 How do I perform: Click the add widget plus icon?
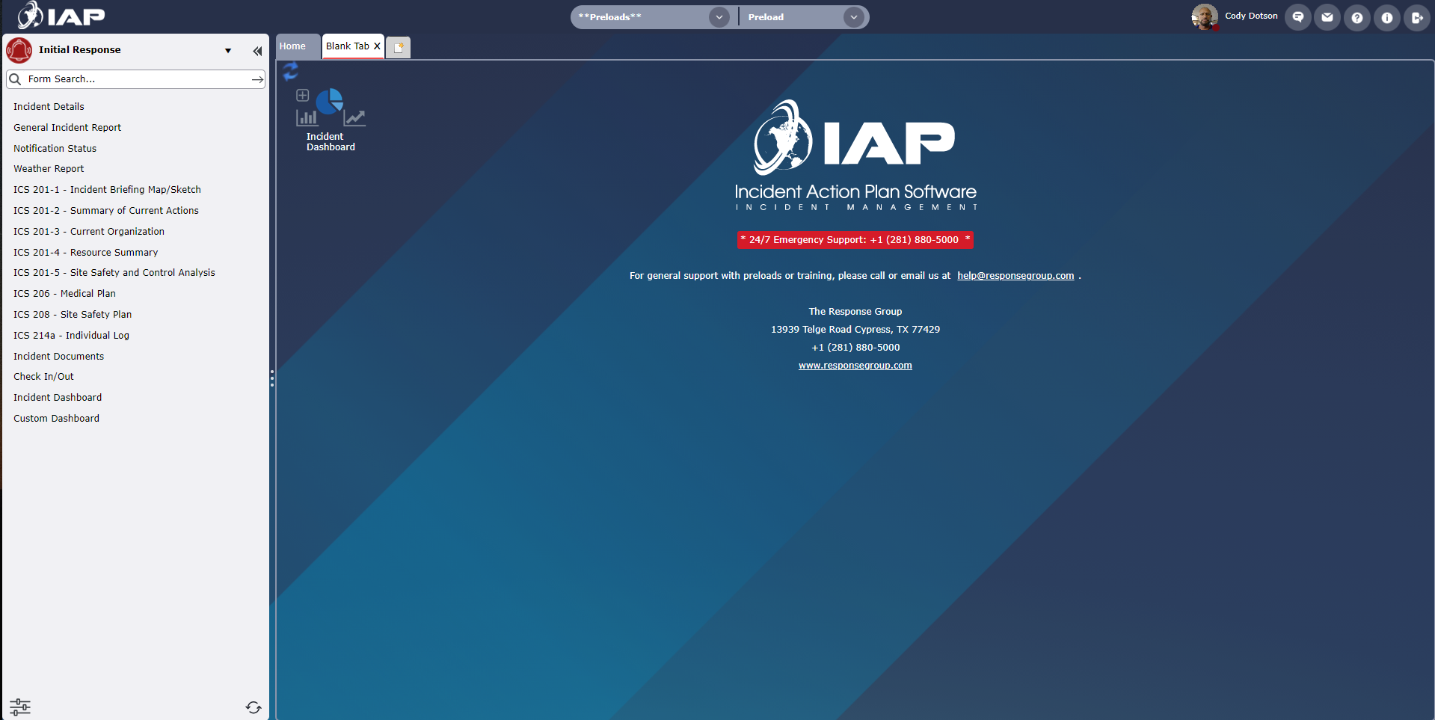click(302, 95)
